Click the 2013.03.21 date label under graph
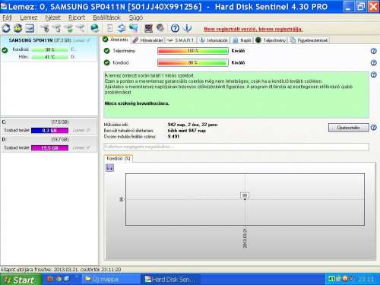380x285 pixels. (245, 238)
